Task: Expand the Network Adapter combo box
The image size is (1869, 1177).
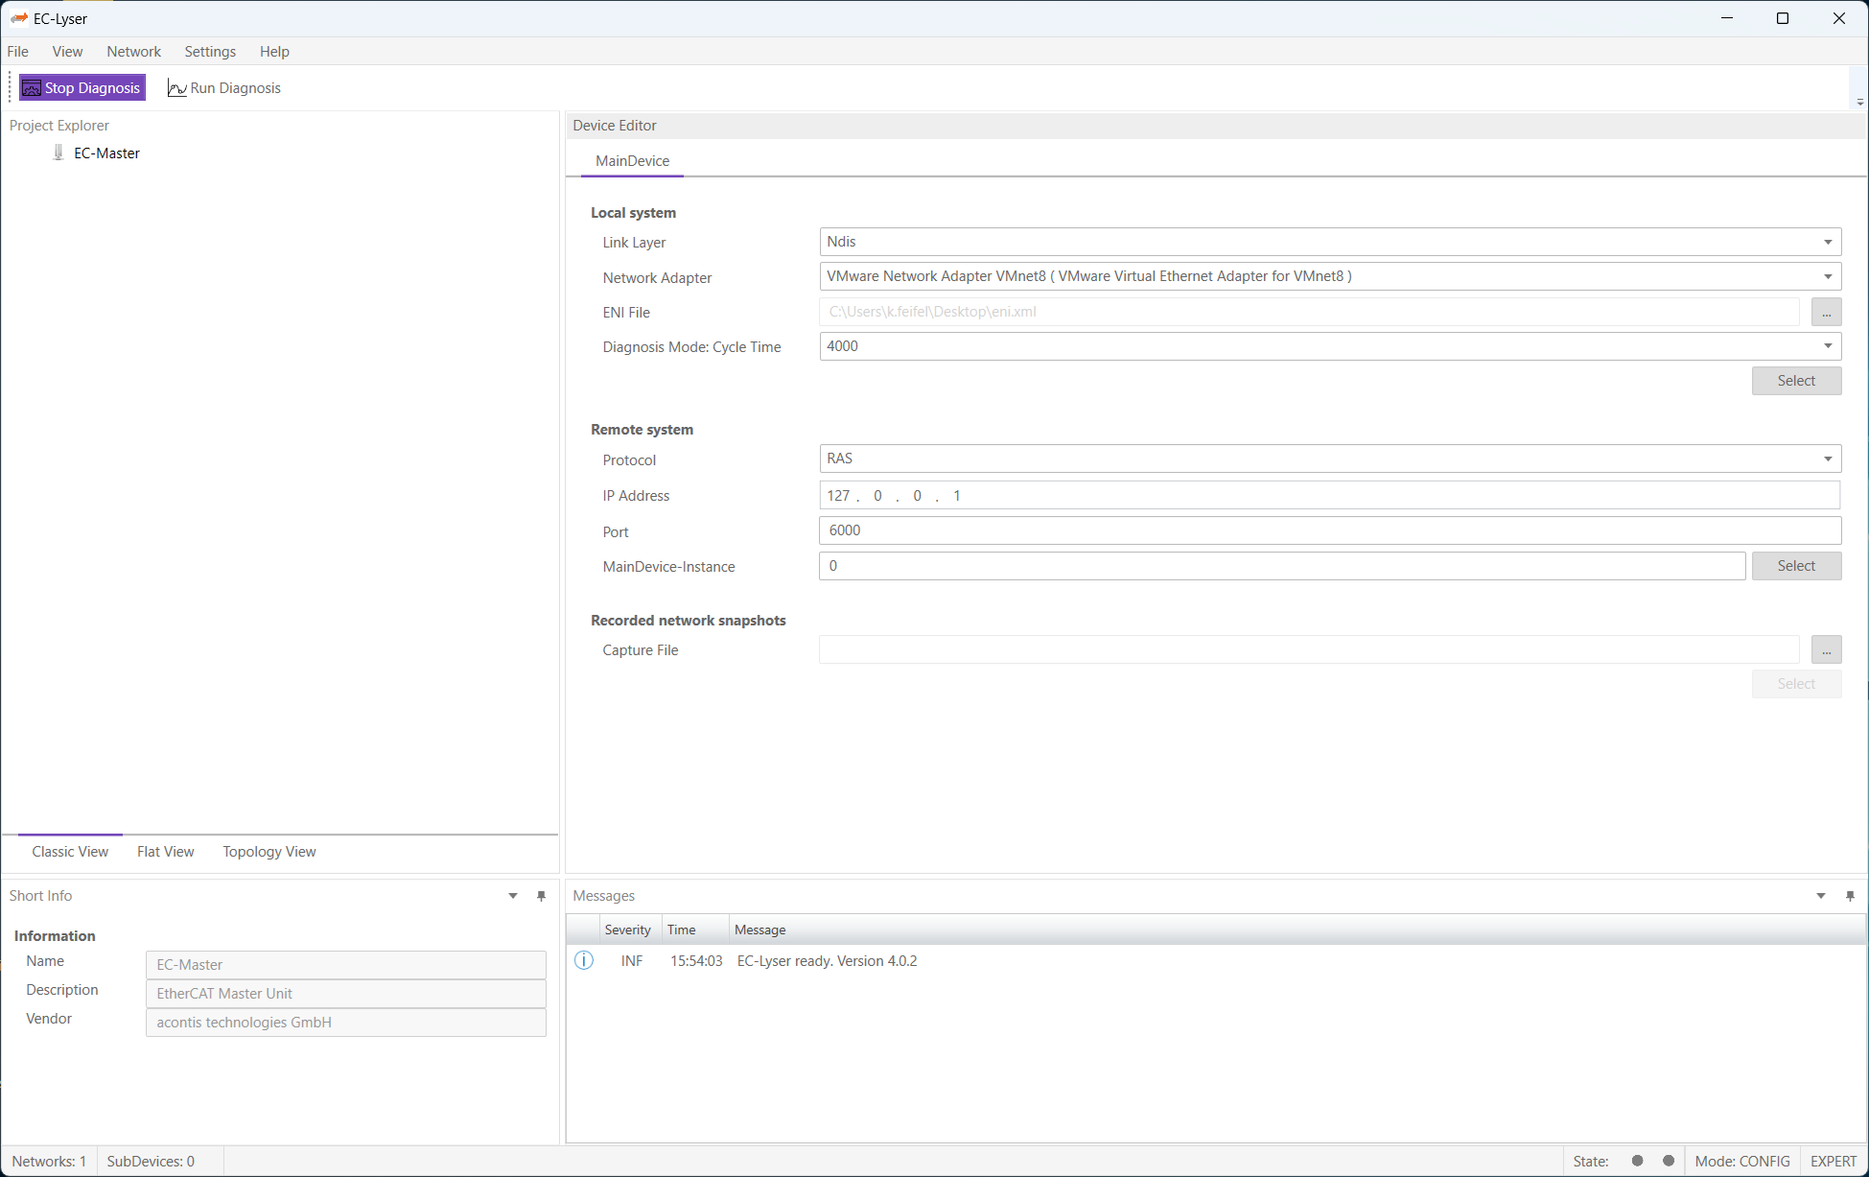Action: pos(1828,276)
